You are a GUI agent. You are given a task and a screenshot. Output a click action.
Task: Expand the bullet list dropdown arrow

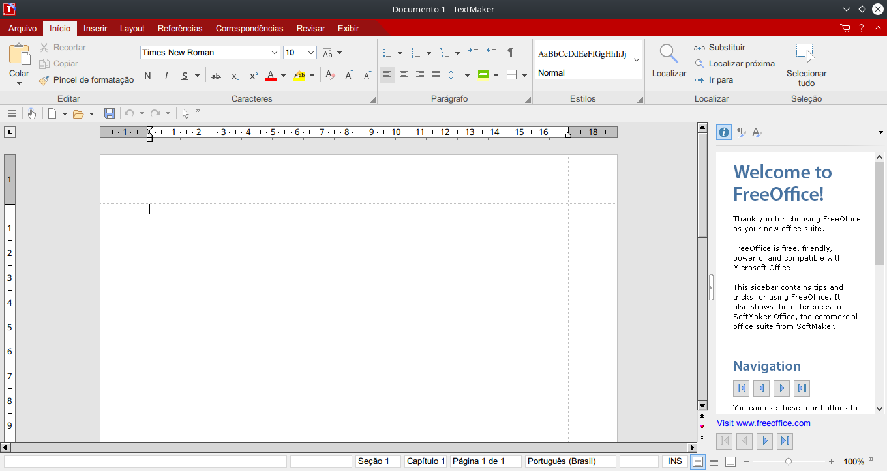tap(400, 53)
